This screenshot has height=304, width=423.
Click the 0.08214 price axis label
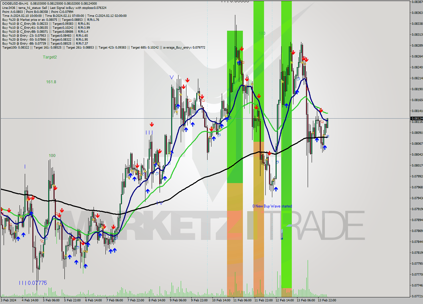coord(417,78)
